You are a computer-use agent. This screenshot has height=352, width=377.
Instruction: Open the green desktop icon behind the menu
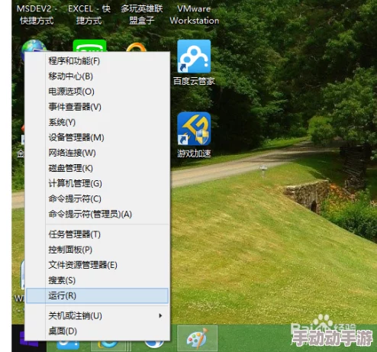click(x=89, y=46)
